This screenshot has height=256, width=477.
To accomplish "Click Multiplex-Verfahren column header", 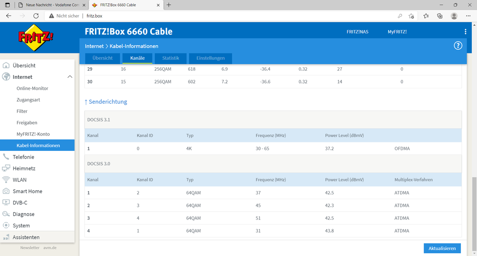I will (x=413, y=180).
